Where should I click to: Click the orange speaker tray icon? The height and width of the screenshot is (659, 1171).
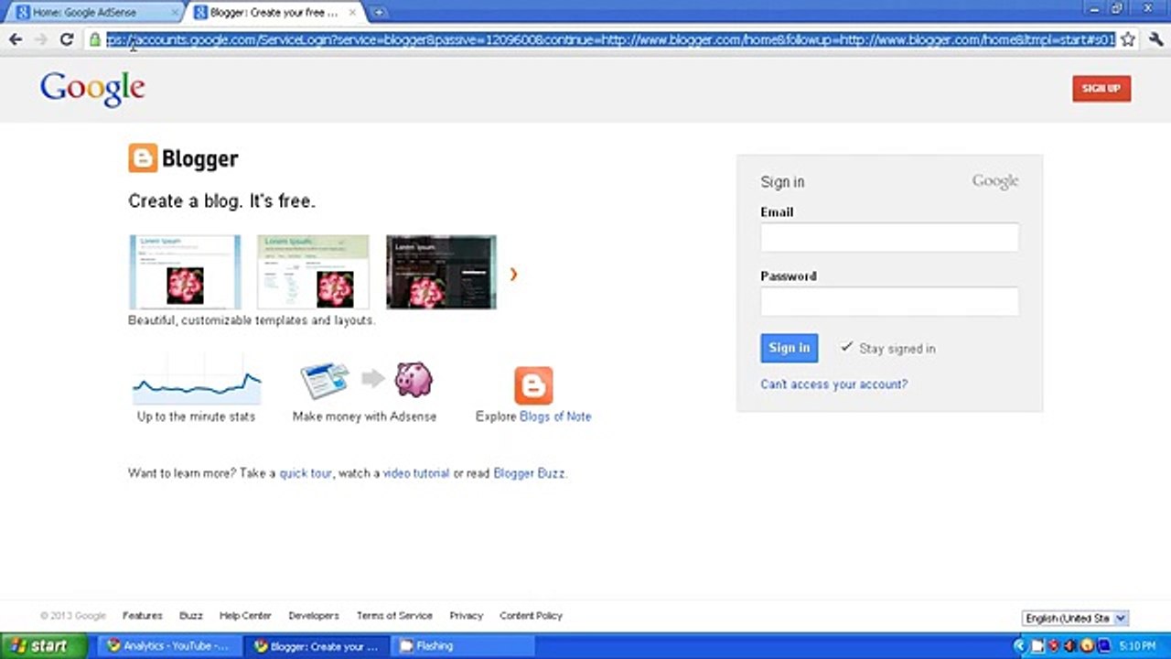1069,646
